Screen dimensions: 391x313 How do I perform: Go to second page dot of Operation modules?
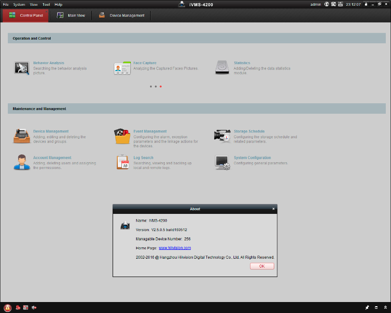click(156, 87)
